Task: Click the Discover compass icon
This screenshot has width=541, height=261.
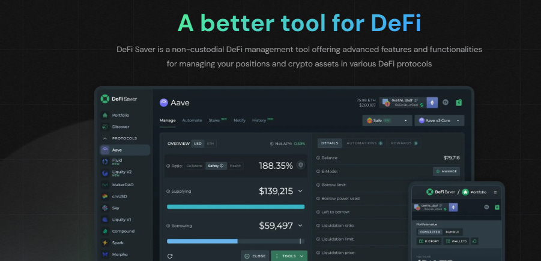Action: (x=105, y=127)
